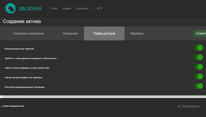This screenshot has height=117, width=206.
Task: Click the GBLEDGER brand name text
Action: [30, 8]
